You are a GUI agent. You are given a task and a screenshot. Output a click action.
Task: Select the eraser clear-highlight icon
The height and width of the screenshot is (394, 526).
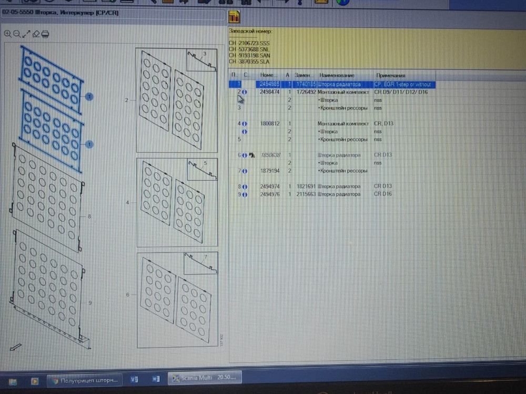pos(36,34)
